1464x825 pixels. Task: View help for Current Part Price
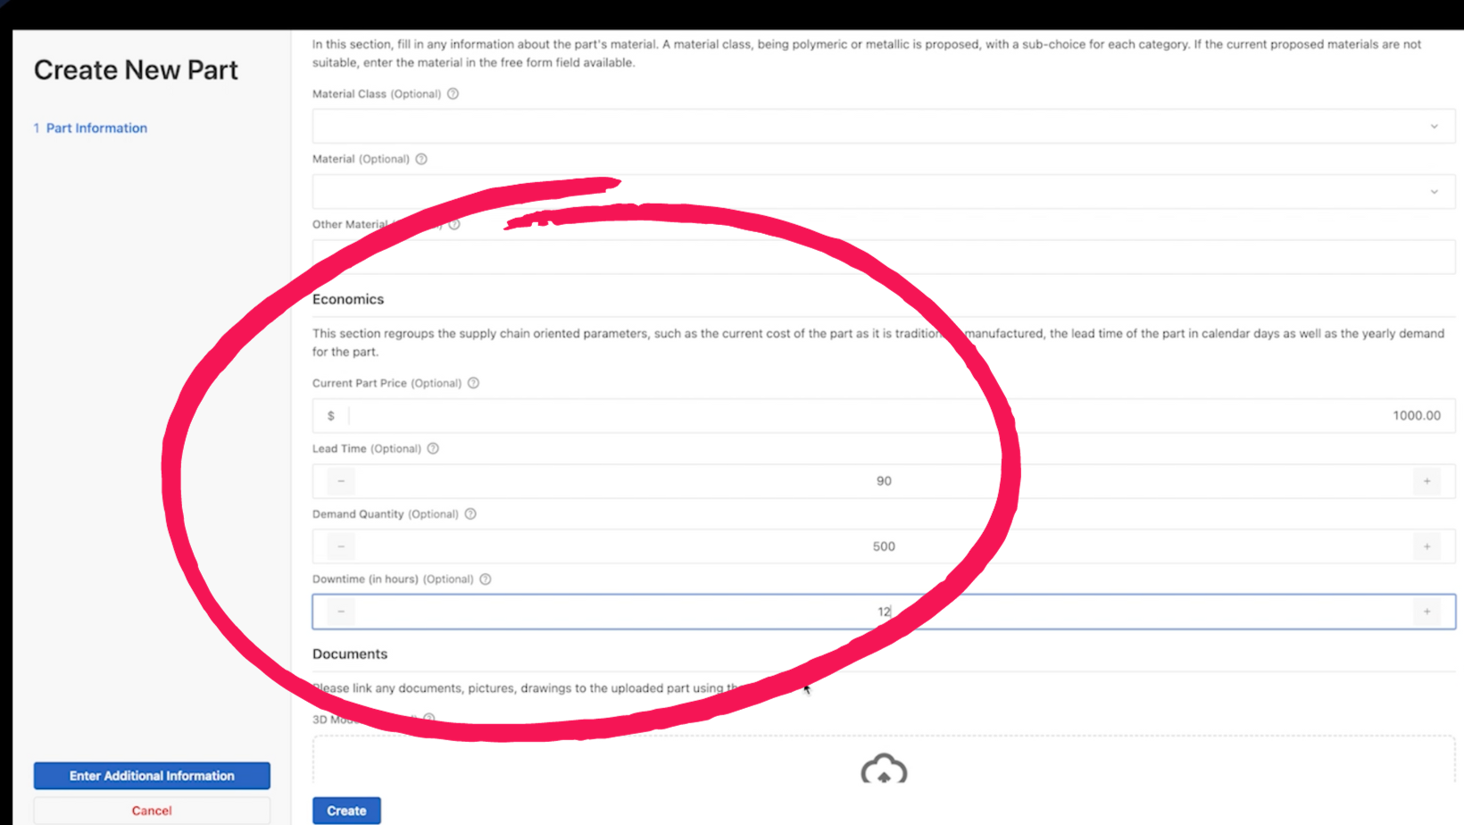tap(473, 383)
